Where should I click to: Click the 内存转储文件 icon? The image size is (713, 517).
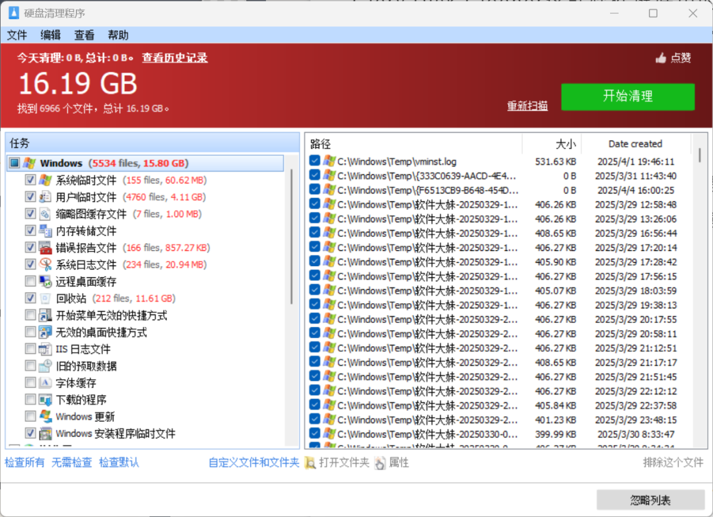pyautogui.click(x=46, y=230)
